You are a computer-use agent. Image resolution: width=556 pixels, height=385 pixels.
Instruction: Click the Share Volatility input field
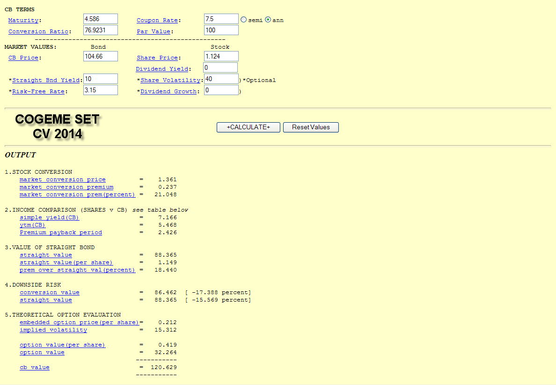[x=221, y=79]
